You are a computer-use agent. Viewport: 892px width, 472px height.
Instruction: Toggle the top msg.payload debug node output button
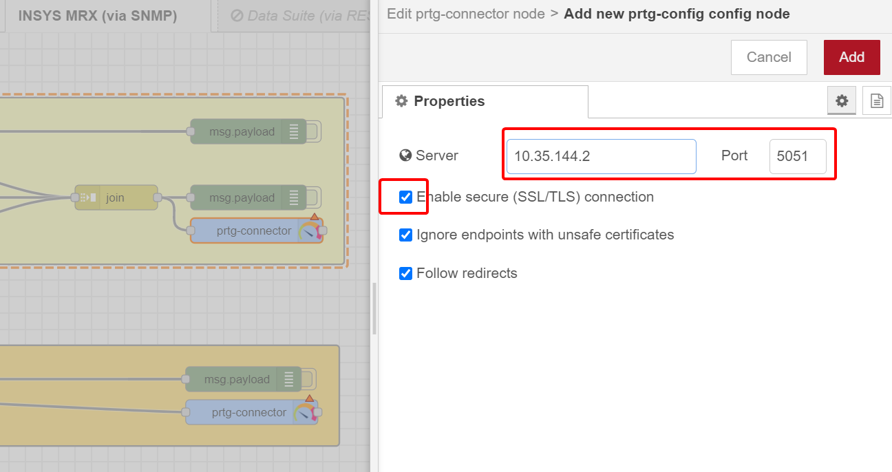point(315,131)
